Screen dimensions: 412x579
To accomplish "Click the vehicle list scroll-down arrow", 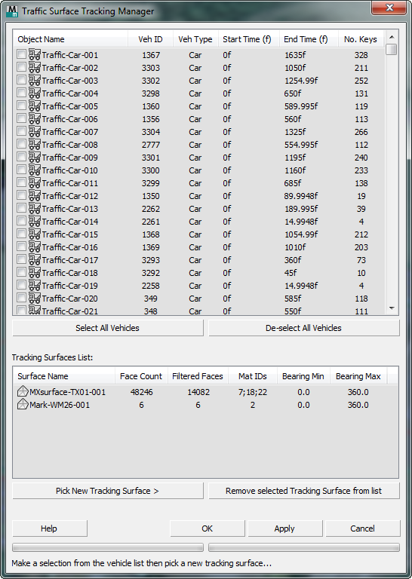I will (392, 308).
